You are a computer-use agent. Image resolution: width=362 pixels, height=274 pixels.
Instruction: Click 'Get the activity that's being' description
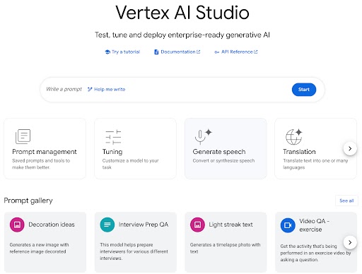click(315, 253)
